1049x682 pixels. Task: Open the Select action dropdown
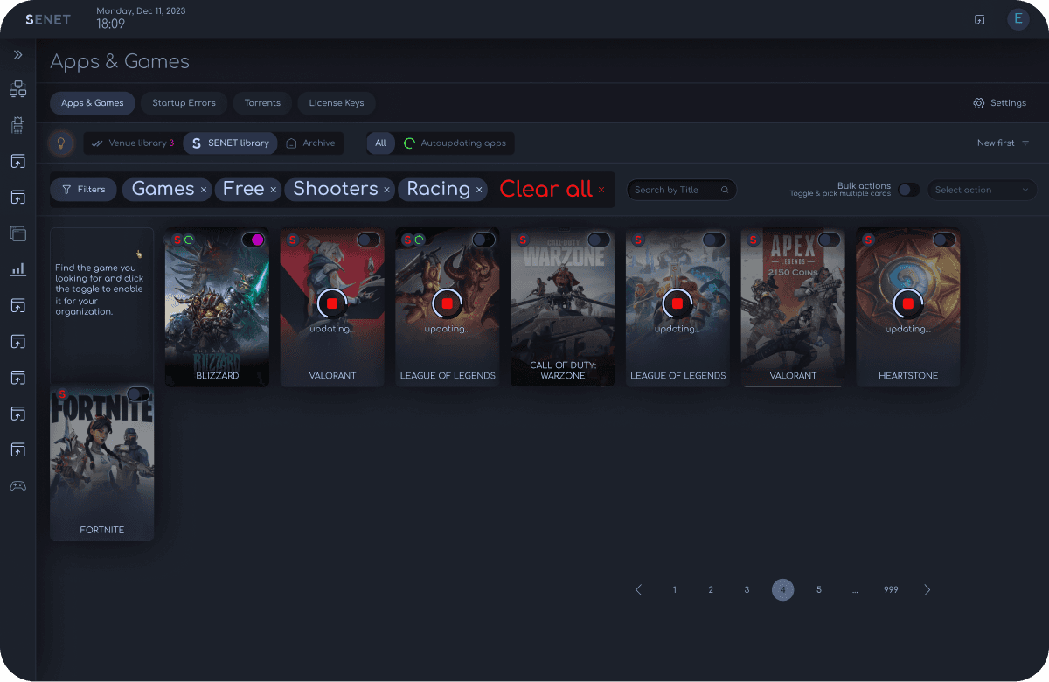pyautogui.click(x=982, y=190)
